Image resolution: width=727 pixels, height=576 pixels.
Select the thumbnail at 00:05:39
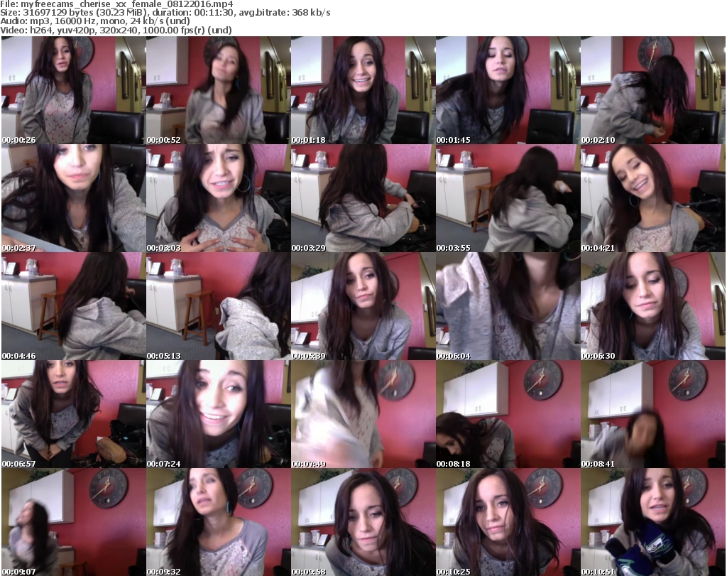point(363,307)
